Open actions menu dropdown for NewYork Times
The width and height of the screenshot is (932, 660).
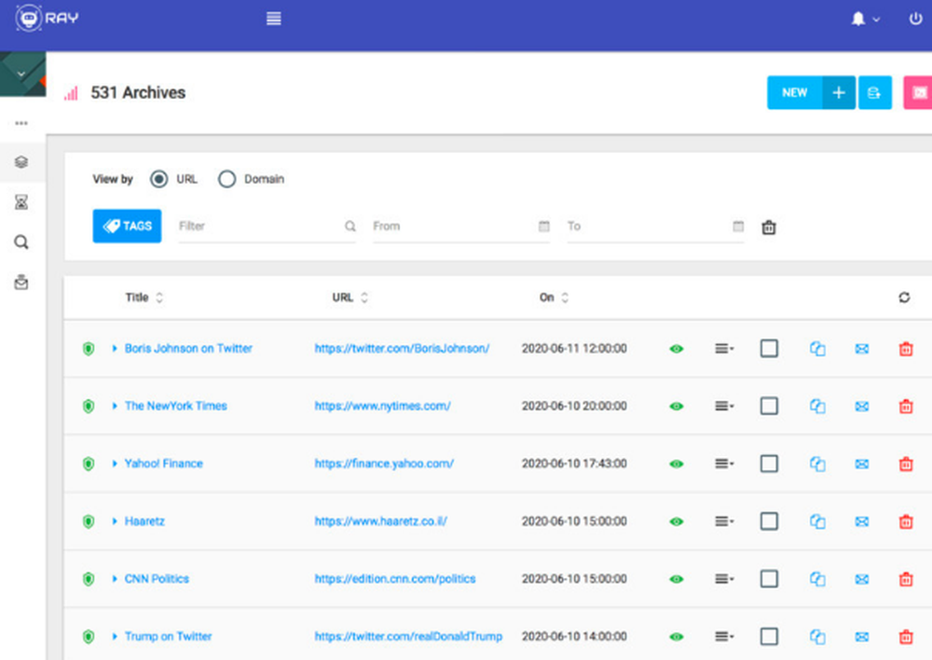click(724, 406)
